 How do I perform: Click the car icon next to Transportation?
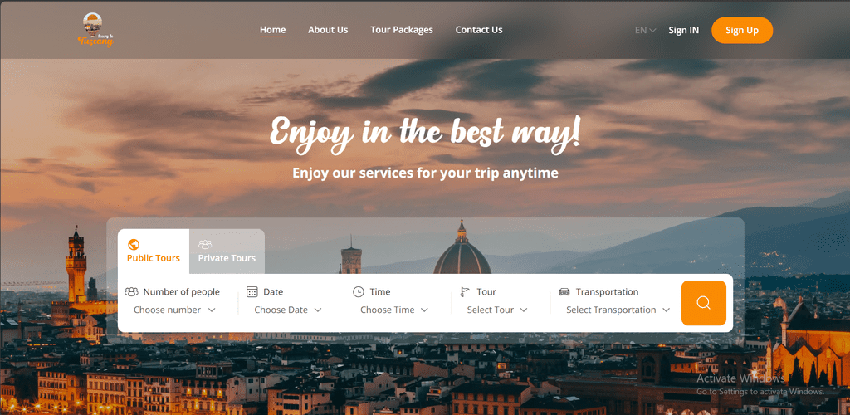[x=564, y=292]
